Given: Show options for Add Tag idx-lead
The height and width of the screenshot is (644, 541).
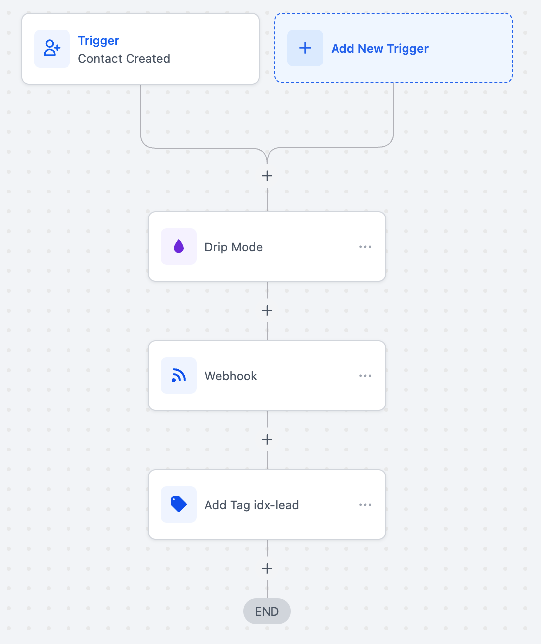Looking at the screenshot, I should coord(365,505).
